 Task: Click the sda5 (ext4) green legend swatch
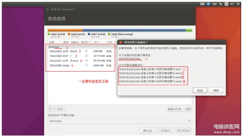pos(49,34)
